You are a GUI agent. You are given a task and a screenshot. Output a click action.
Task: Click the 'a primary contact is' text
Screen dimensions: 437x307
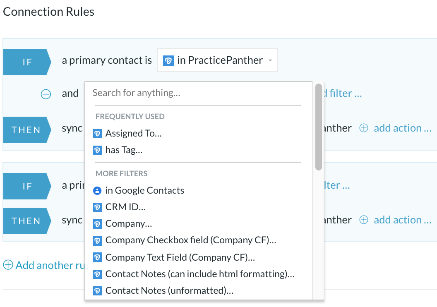(107, 60)
